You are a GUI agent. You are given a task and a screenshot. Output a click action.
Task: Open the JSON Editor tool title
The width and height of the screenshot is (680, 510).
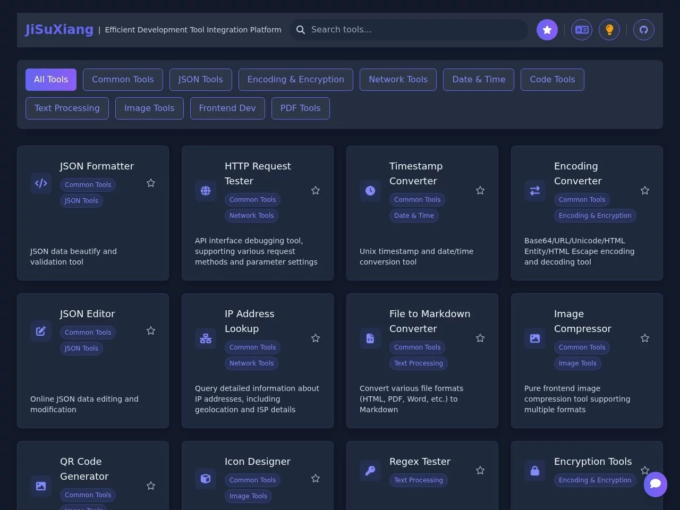coord(87,314)
